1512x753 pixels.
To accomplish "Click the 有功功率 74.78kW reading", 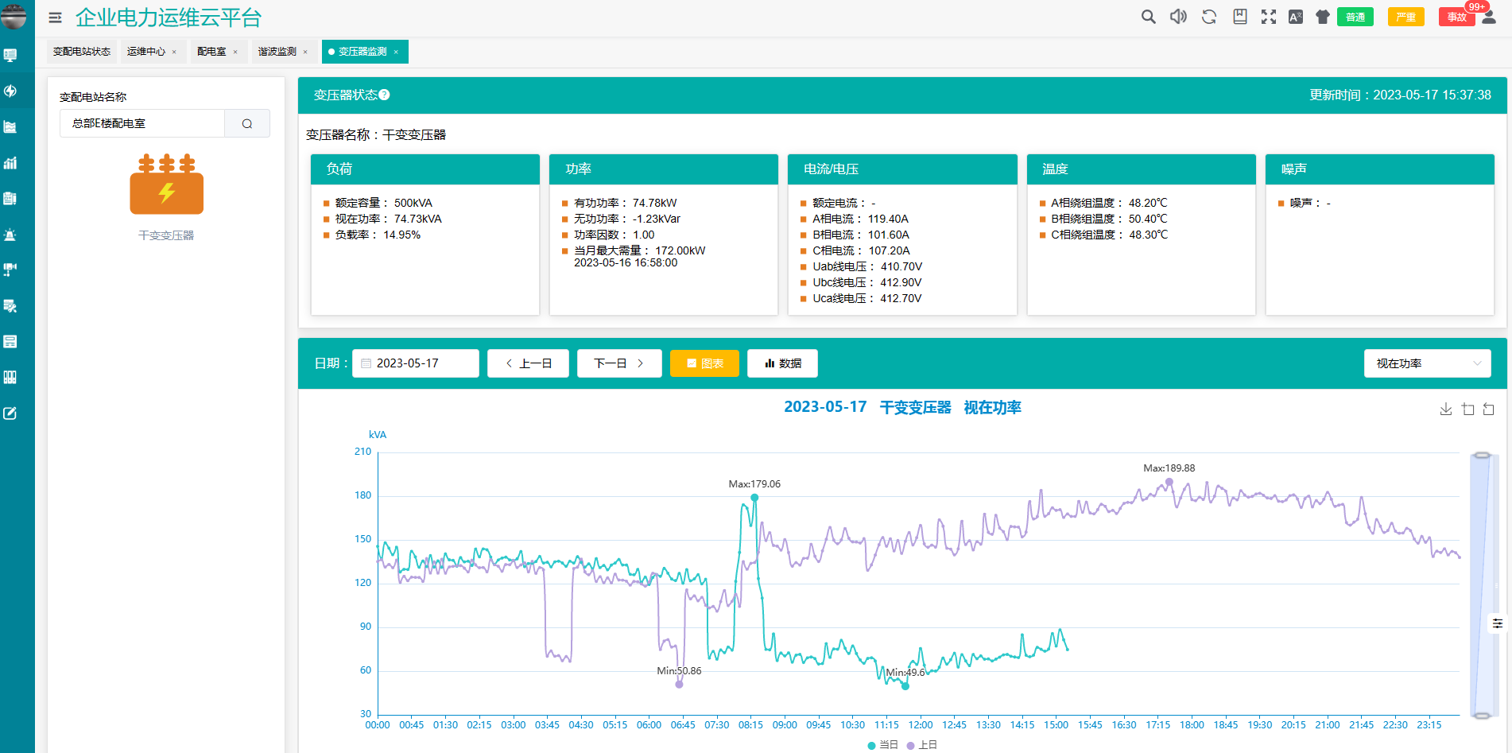I will pyautogui.click(x=626, y=203).
